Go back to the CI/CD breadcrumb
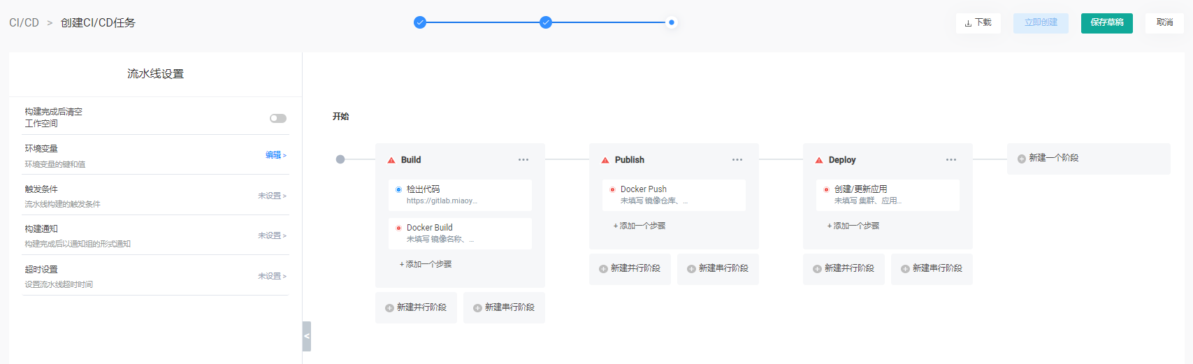The image size is (1193, 364). 24,23
